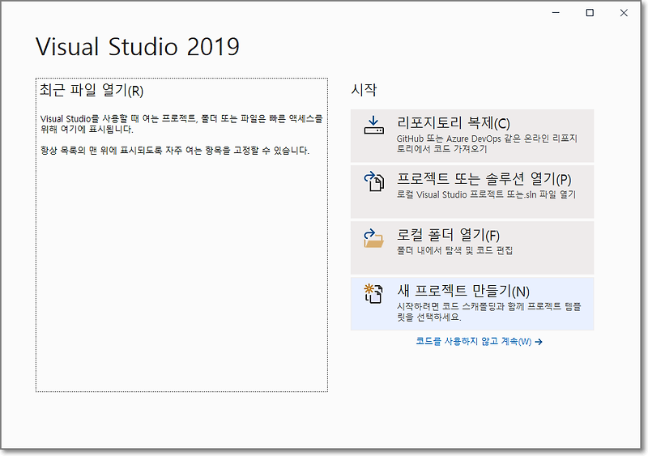Select the 리포지토리 복제(C) title
The height and width of the screenshot is (456, 648).
click(x=454, y=123)
